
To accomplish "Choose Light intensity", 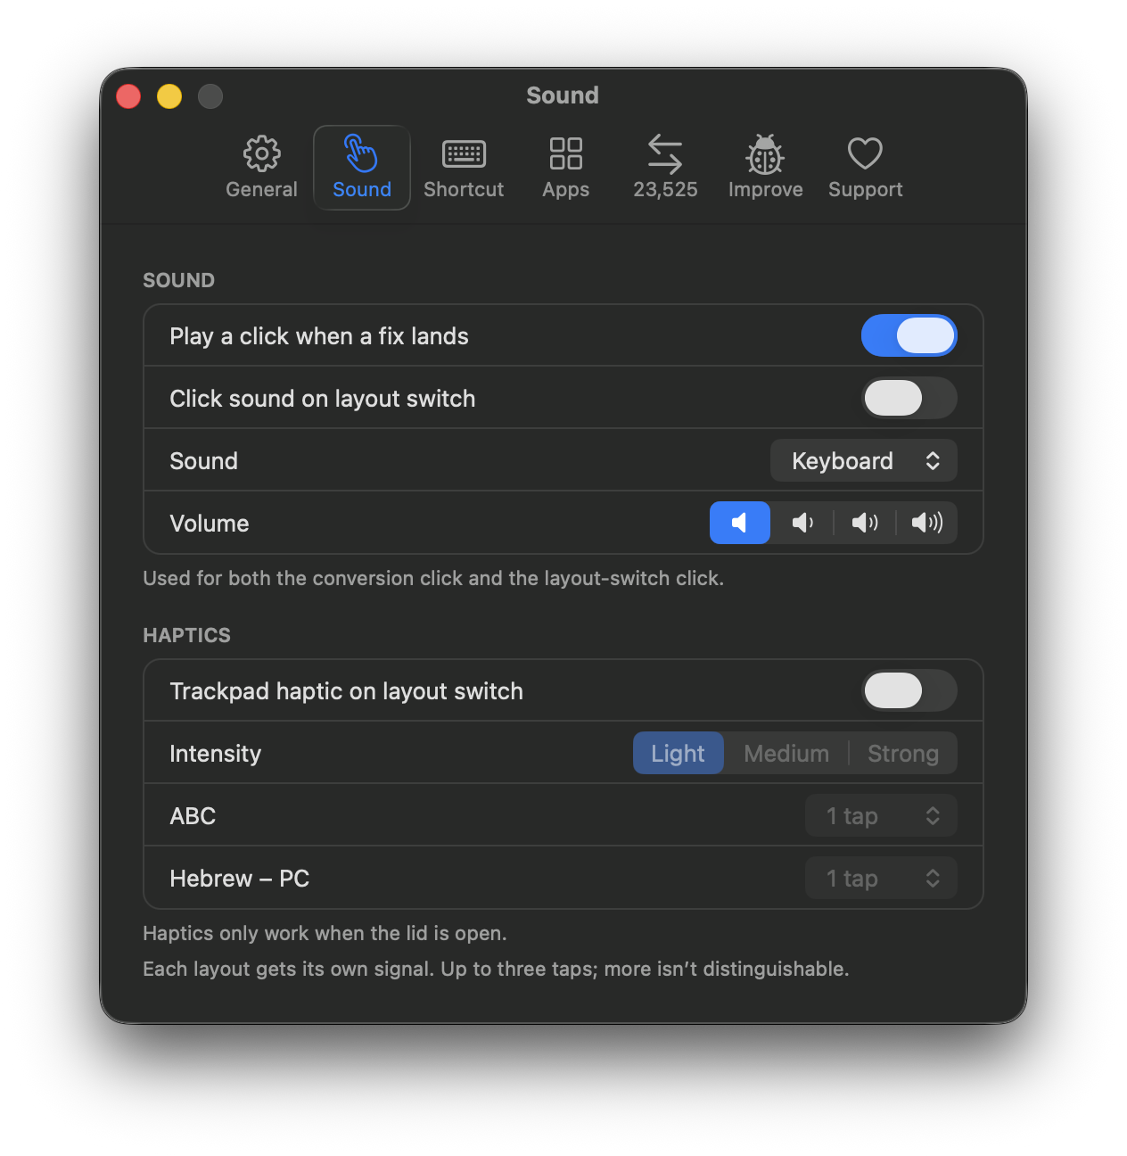I will pos(678,753).
